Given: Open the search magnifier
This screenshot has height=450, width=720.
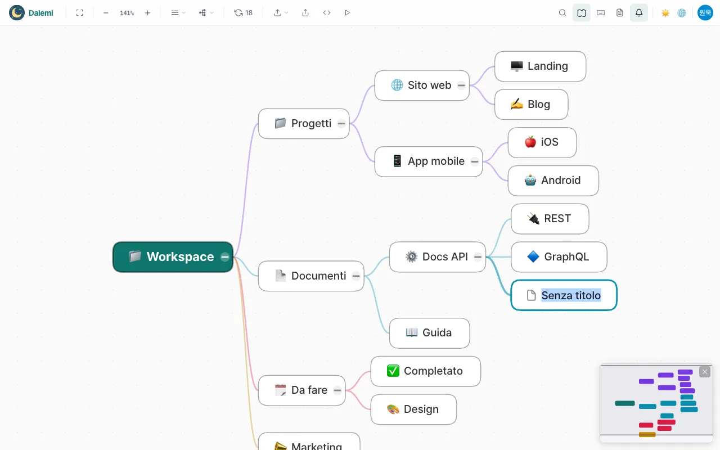Looking at the screenshot, I should pyautogui.click(x=562, y=12).
